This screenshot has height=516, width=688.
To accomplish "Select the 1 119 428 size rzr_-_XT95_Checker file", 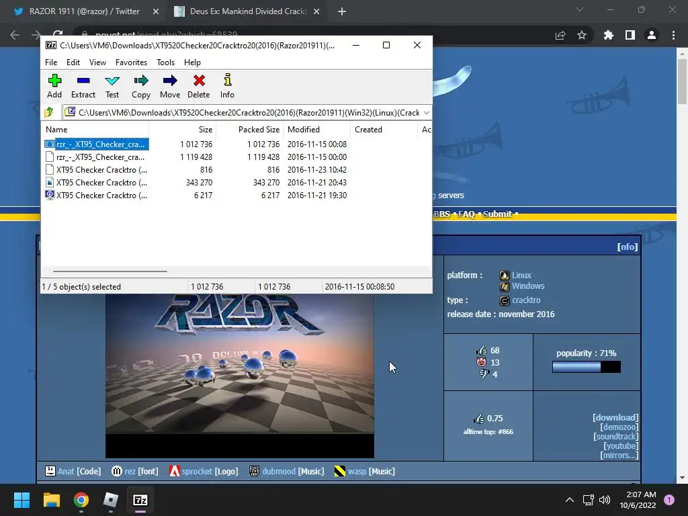I will point(97,157).
